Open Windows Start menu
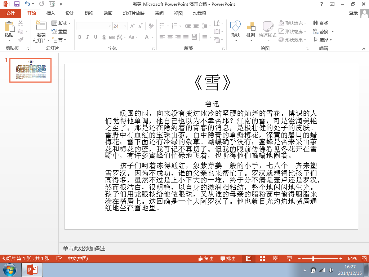Viewport: 369px width, 277px height. point(10,270)
